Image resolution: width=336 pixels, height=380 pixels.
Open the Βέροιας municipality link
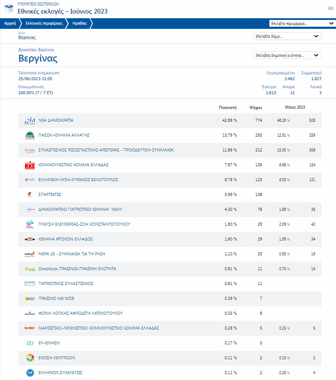[27, 38]
